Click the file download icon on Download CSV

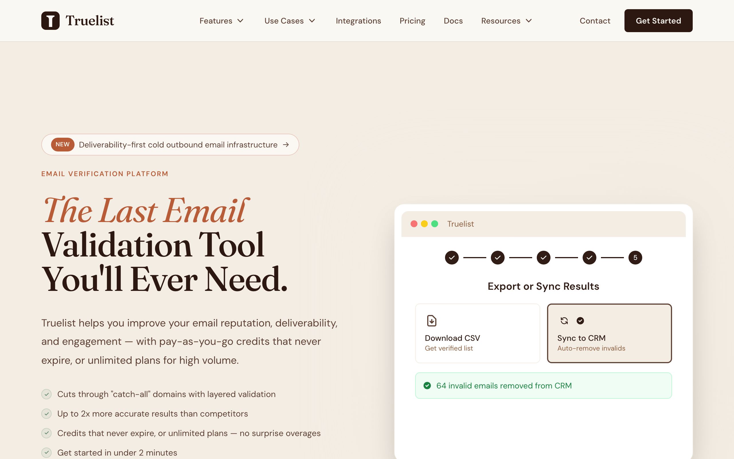click(x=432, y=320)
